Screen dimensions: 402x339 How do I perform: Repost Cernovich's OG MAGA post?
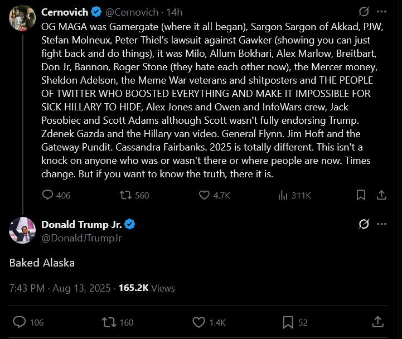click(x=127, y=195)
